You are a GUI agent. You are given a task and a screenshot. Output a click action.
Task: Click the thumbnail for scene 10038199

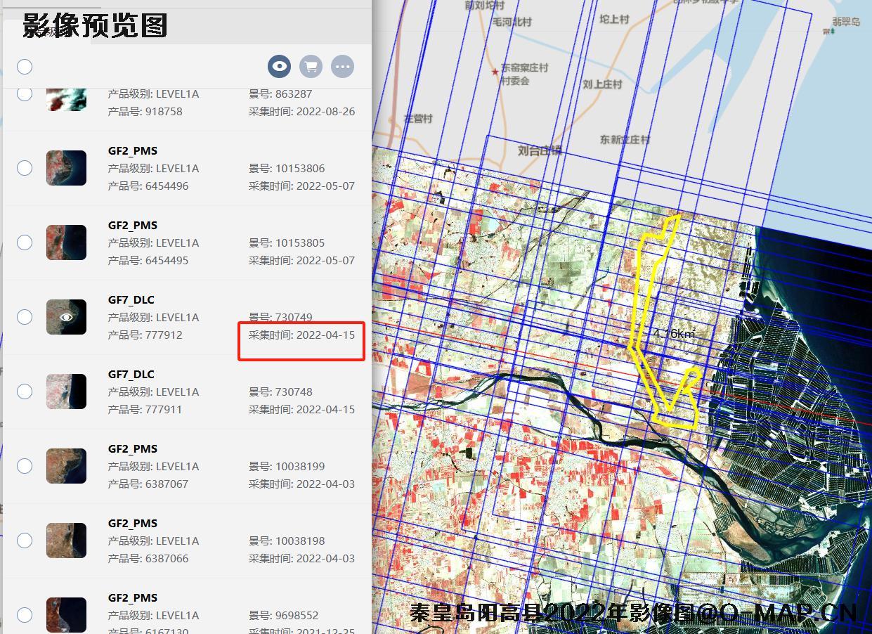(66, 466)
